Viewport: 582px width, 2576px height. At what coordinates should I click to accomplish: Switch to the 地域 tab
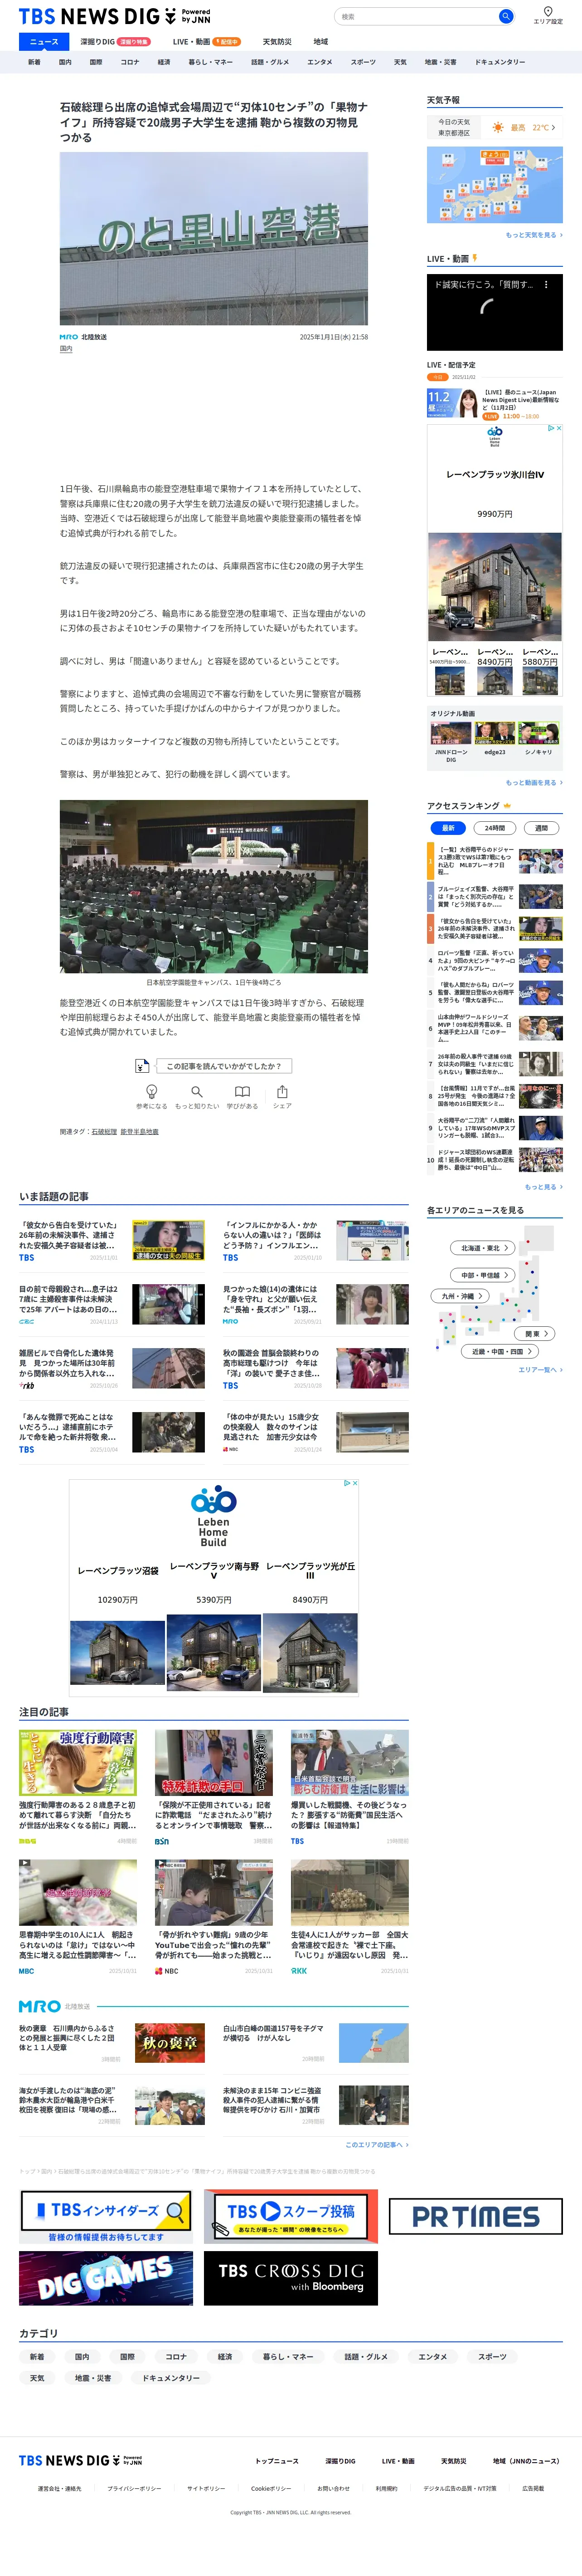point(320,42)
